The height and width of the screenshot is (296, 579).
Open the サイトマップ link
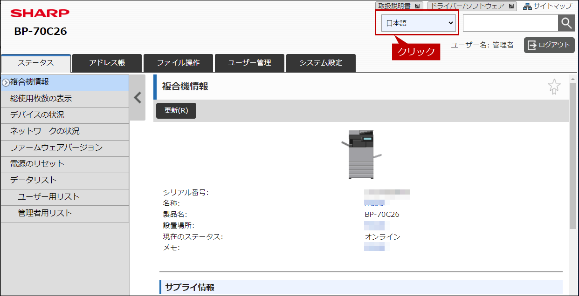(x=547, y=6)
